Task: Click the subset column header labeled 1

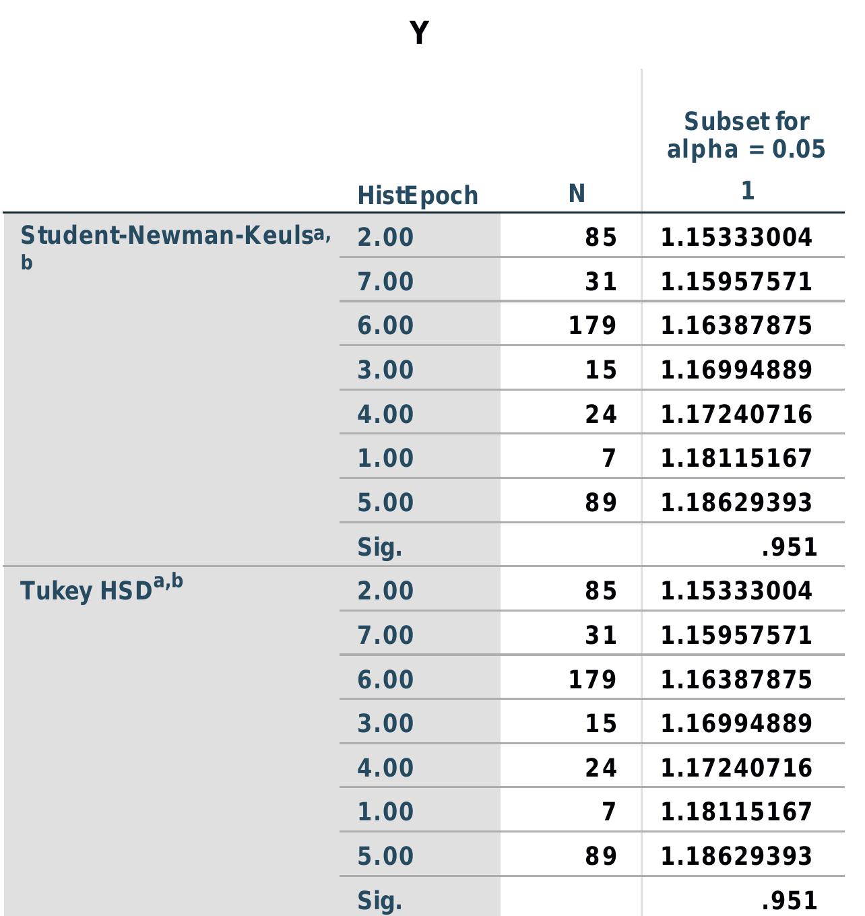Action: 747,191
